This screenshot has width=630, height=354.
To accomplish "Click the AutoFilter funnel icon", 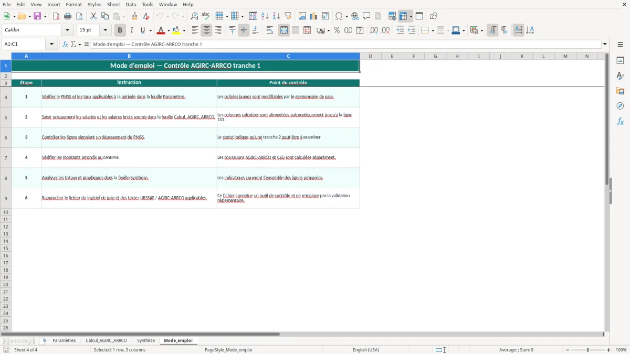I will pos(288,16).
